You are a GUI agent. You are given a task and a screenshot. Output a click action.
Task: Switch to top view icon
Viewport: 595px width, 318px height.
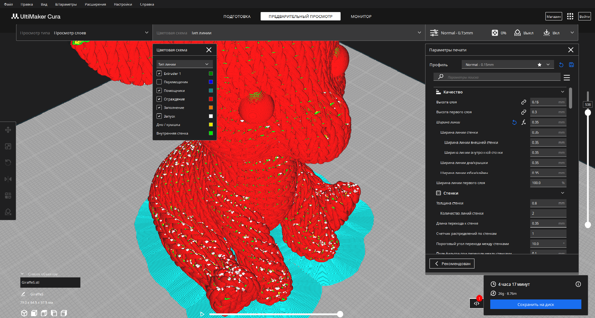click(44, 313)
